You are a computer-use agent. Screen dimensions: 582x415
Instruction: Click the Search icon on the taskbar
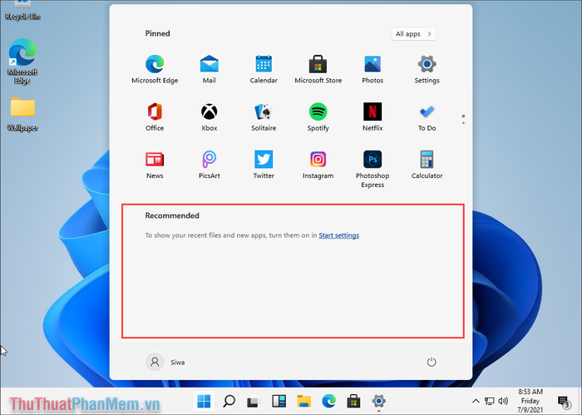229,402
